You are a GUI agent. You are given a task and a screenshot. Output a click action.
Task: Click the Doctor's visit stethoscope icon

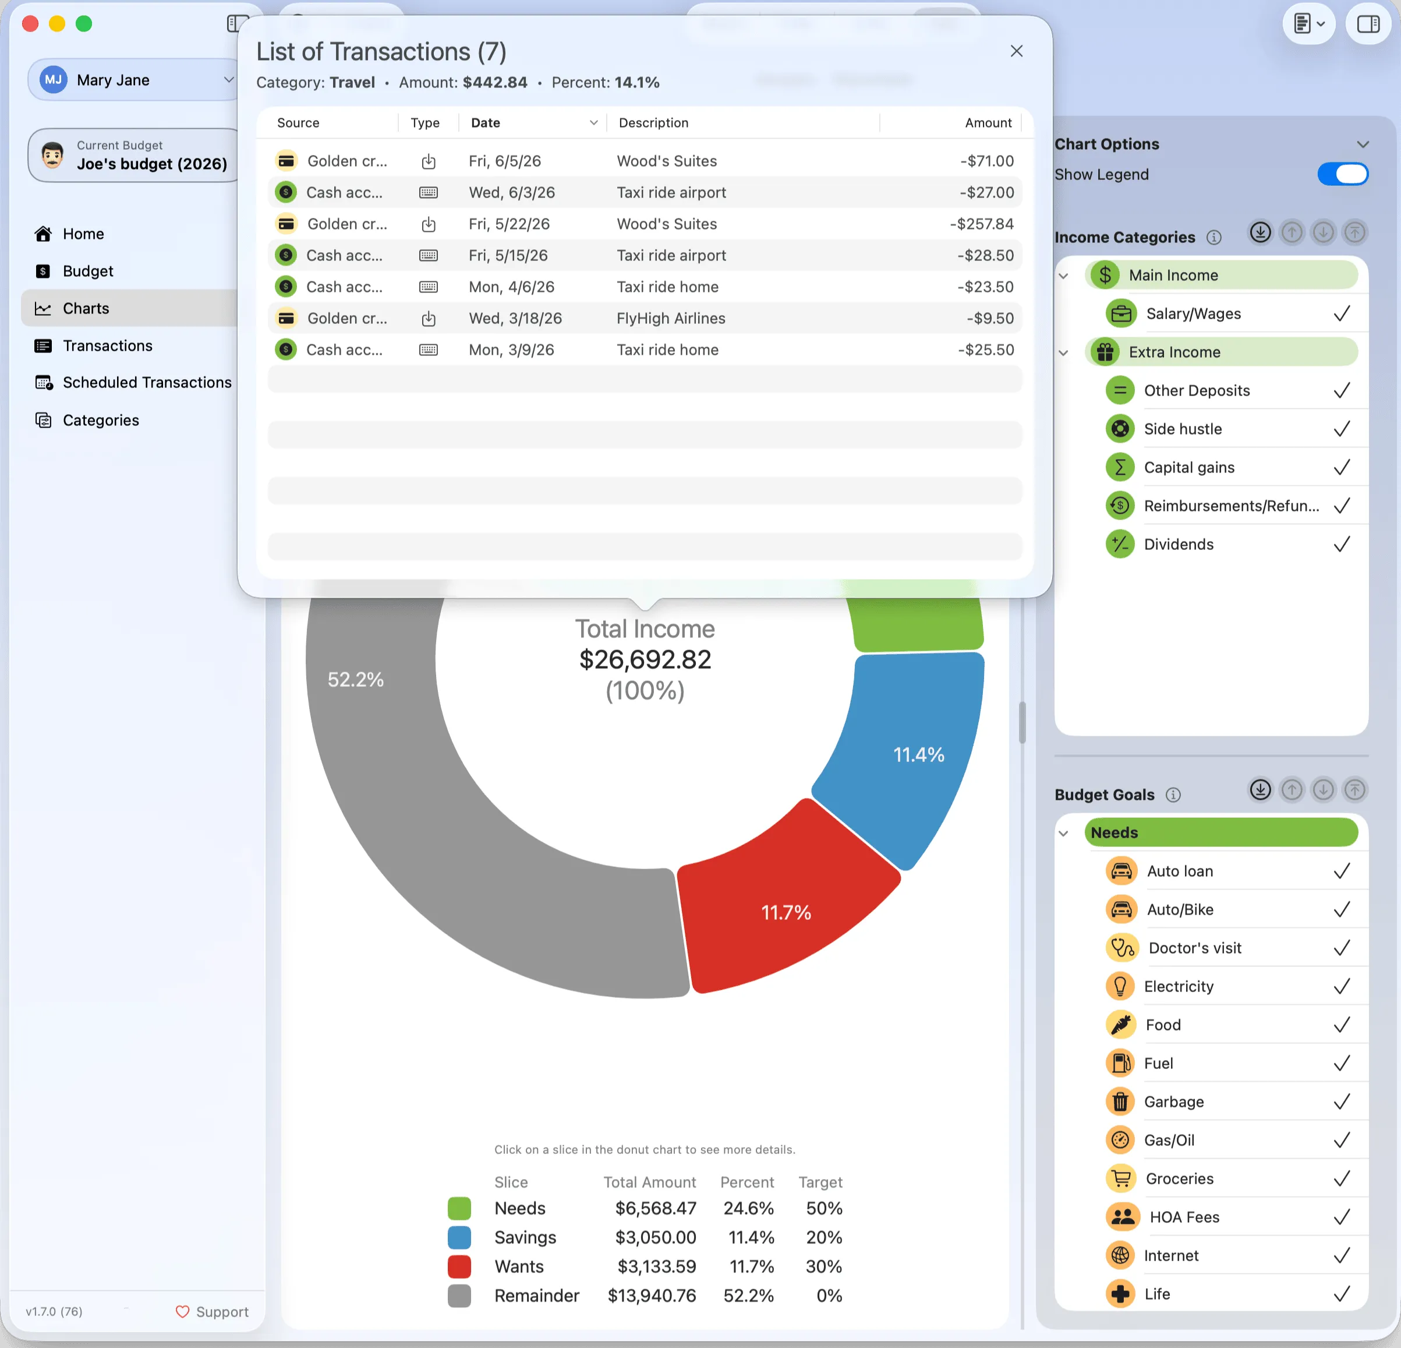(x=1121, y=948)
